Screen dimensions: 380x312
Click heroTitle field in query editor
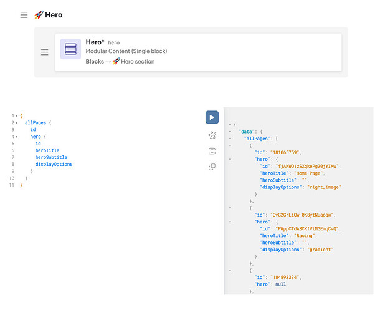click(47, 150)
